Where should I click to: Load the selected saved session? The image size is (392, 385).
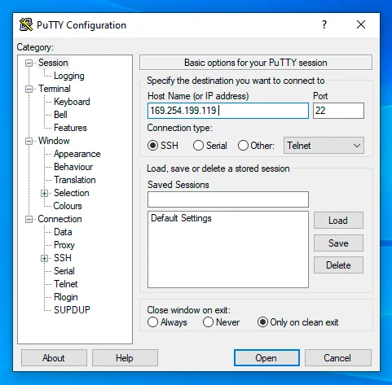coord(338,221)
